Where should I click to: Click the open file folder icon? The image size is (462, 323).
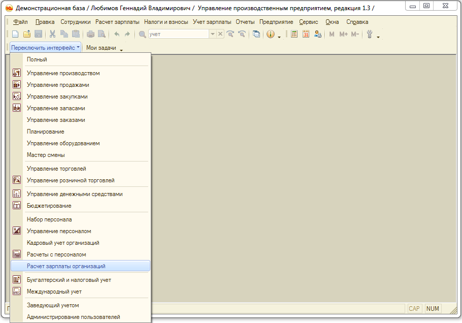pyautogui.click(x=27, y=34)
